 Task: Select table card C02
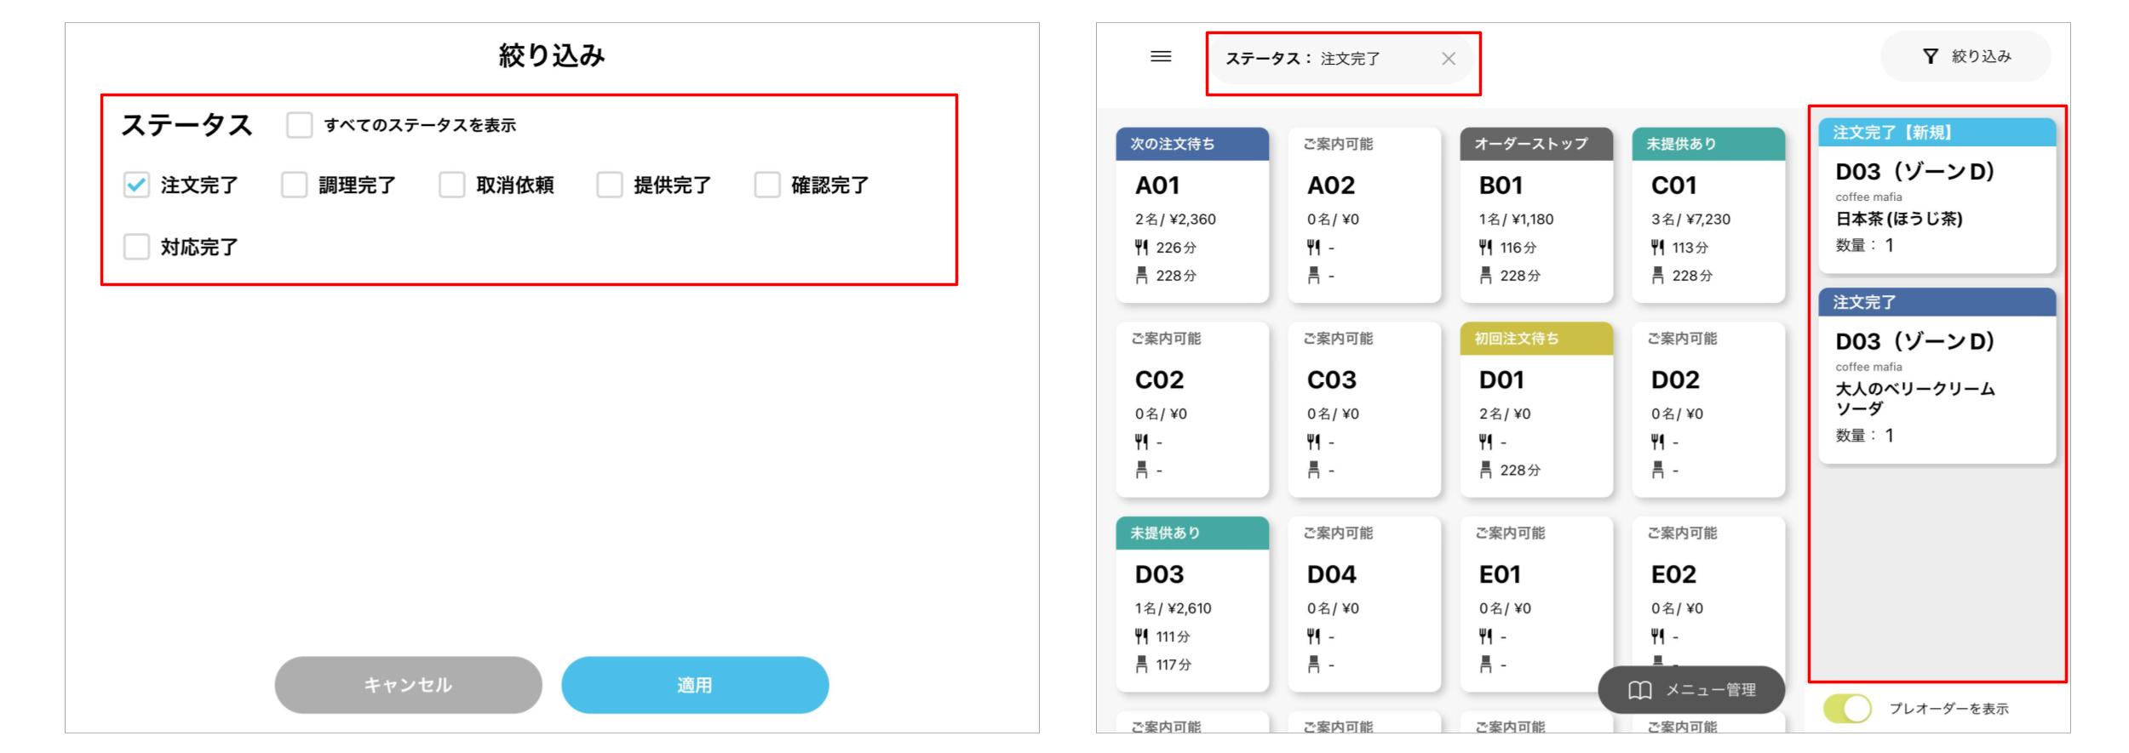coord(1192,409)
